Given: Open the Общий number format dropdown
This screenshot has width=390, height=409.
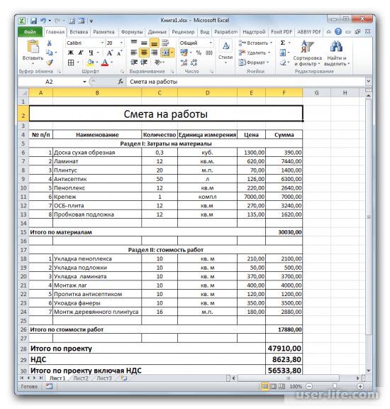Looking at the screenshot, I should tap(211, 43).
